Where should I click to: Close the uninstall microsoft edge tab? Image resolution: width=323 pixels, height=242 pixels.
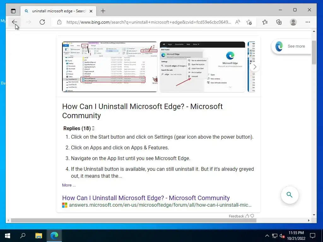pyautogui.click(x=91, y=11)
